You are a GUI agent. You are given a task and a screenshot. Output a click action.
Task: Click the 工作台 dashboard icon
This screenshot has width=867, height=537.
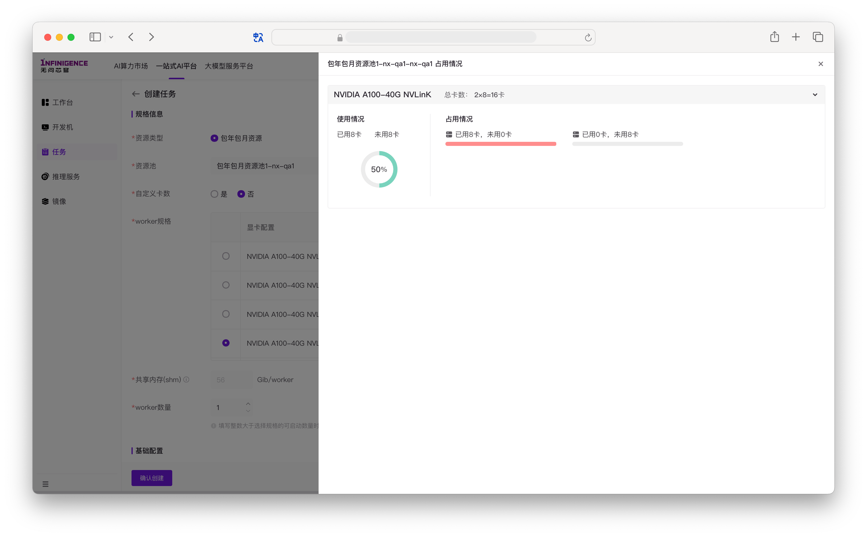click(45, 102)
